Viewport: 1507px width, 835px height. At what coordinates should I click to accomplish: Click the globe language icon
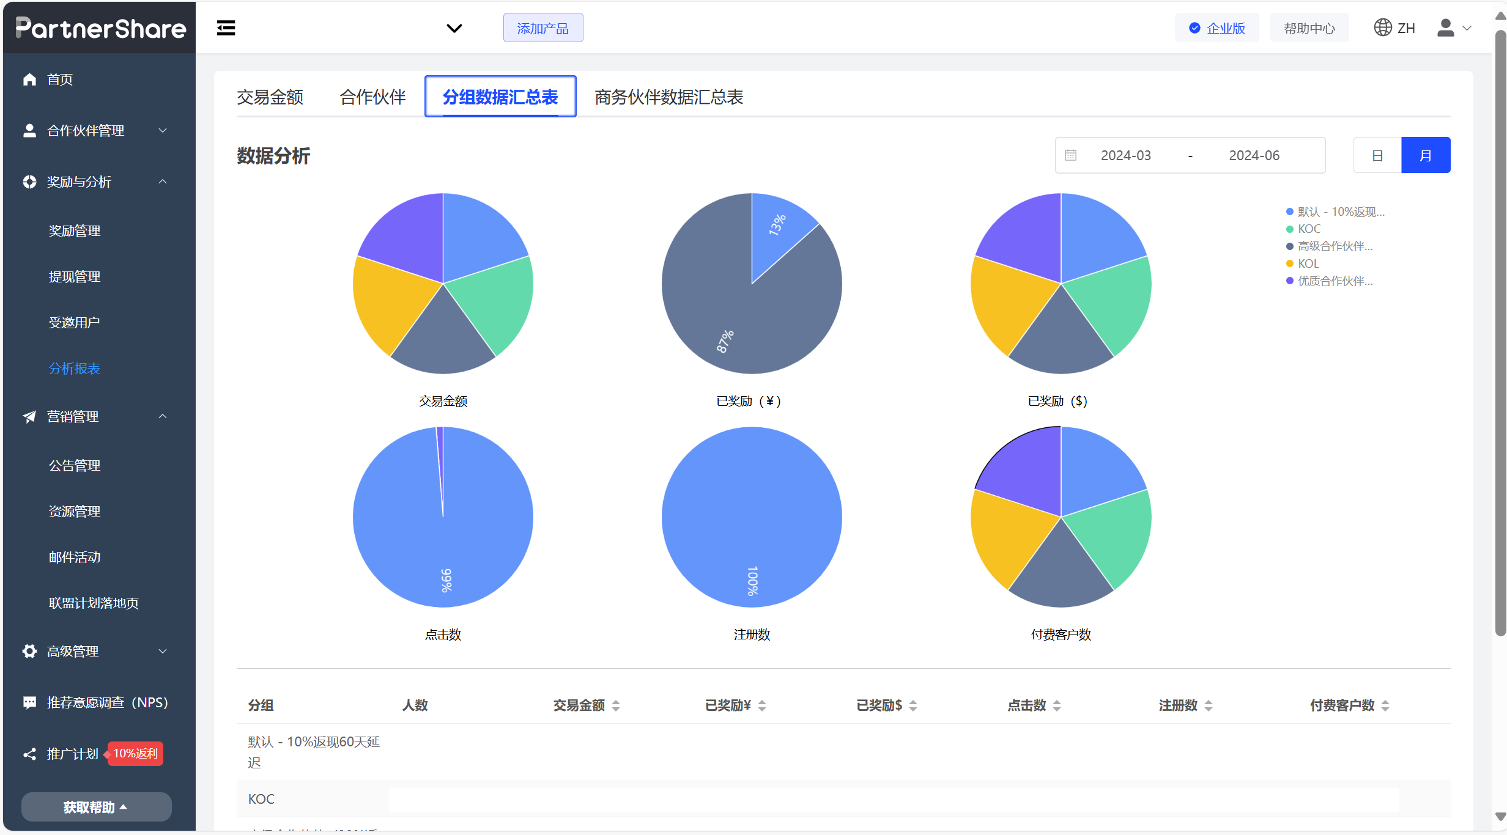[x=1382, y=28]
